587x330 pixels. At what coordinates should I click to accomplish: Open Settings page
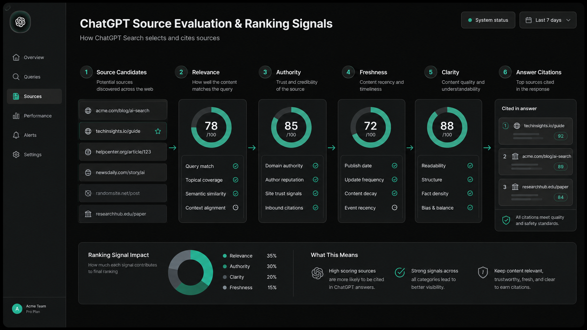coord(34,154)
